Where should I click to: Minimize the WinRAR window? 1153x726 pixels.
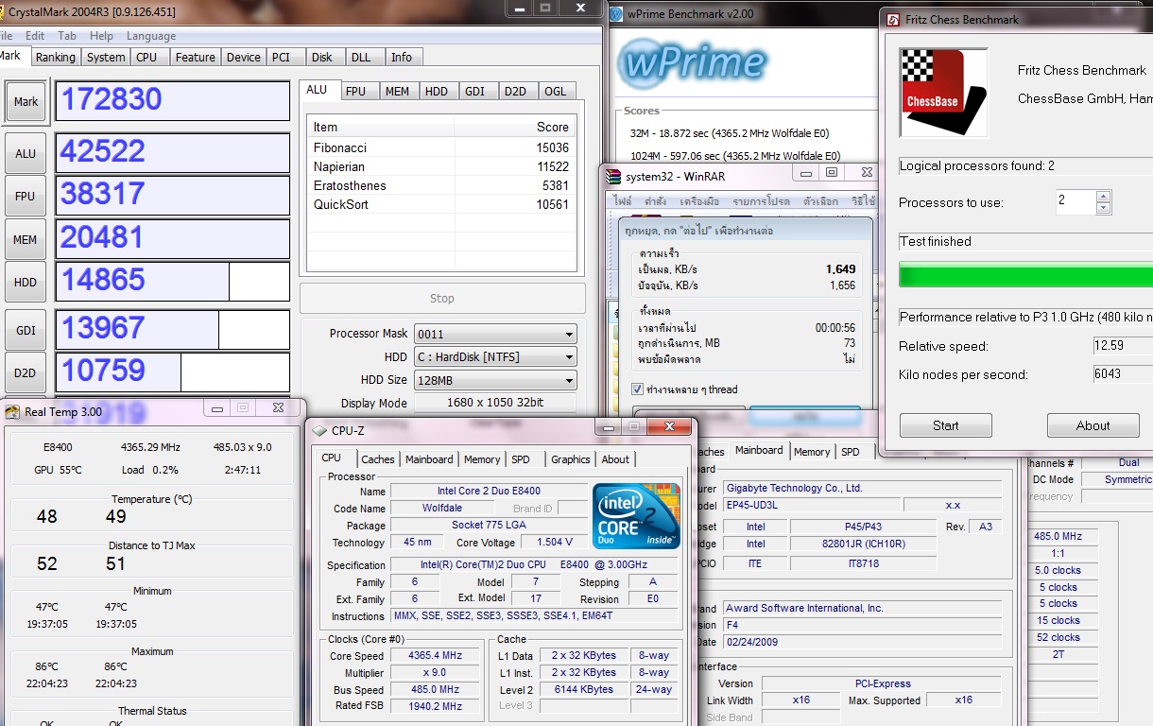coord(806,172)
